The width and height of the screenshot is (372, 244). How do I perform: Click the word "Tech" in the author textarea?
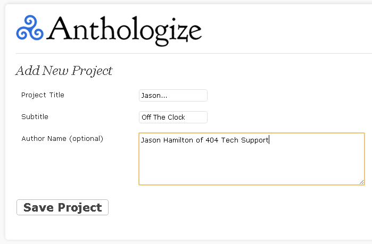pos(229,140)
